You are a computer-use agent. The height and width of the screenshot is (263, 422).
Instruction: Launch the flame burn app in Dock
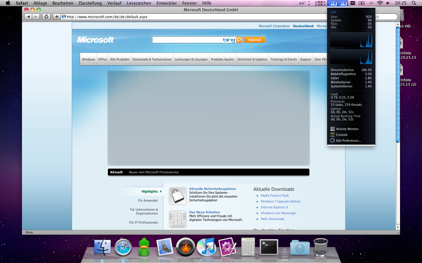coord(186,247)
